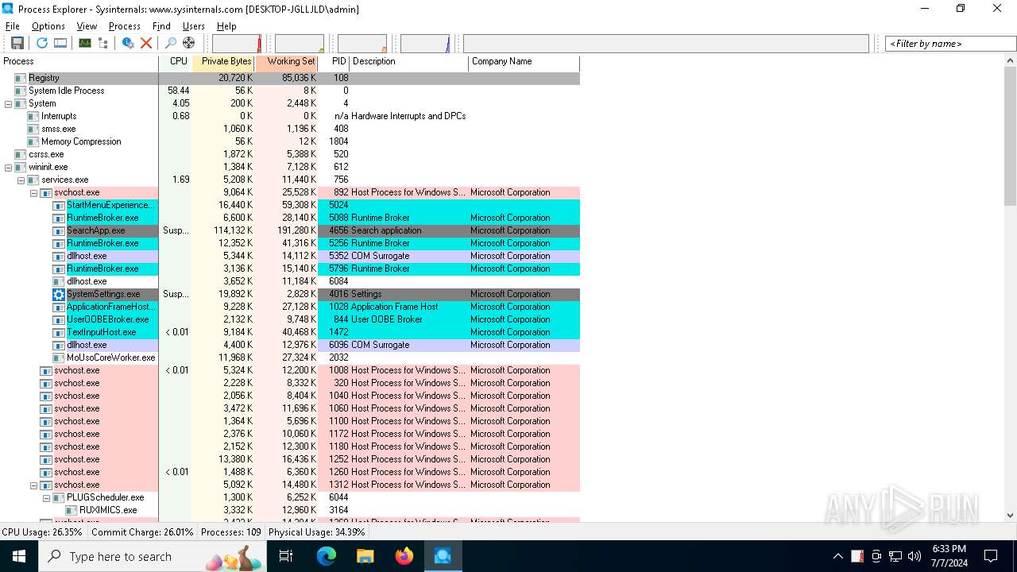Click the Filter by name field
This screenshot has width=1017, height=572.
pyautogui.click(x=950, y=44)
